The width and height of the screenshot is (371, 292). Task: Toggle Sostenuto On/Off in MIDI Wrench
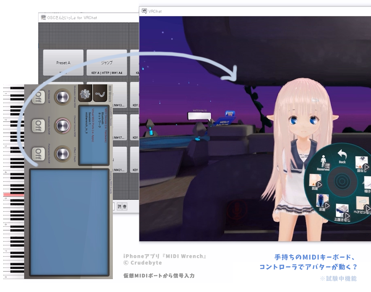pos(38,125)
